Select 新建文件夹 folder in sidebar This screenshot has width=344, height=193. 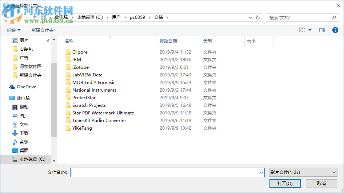click(31, 75)
